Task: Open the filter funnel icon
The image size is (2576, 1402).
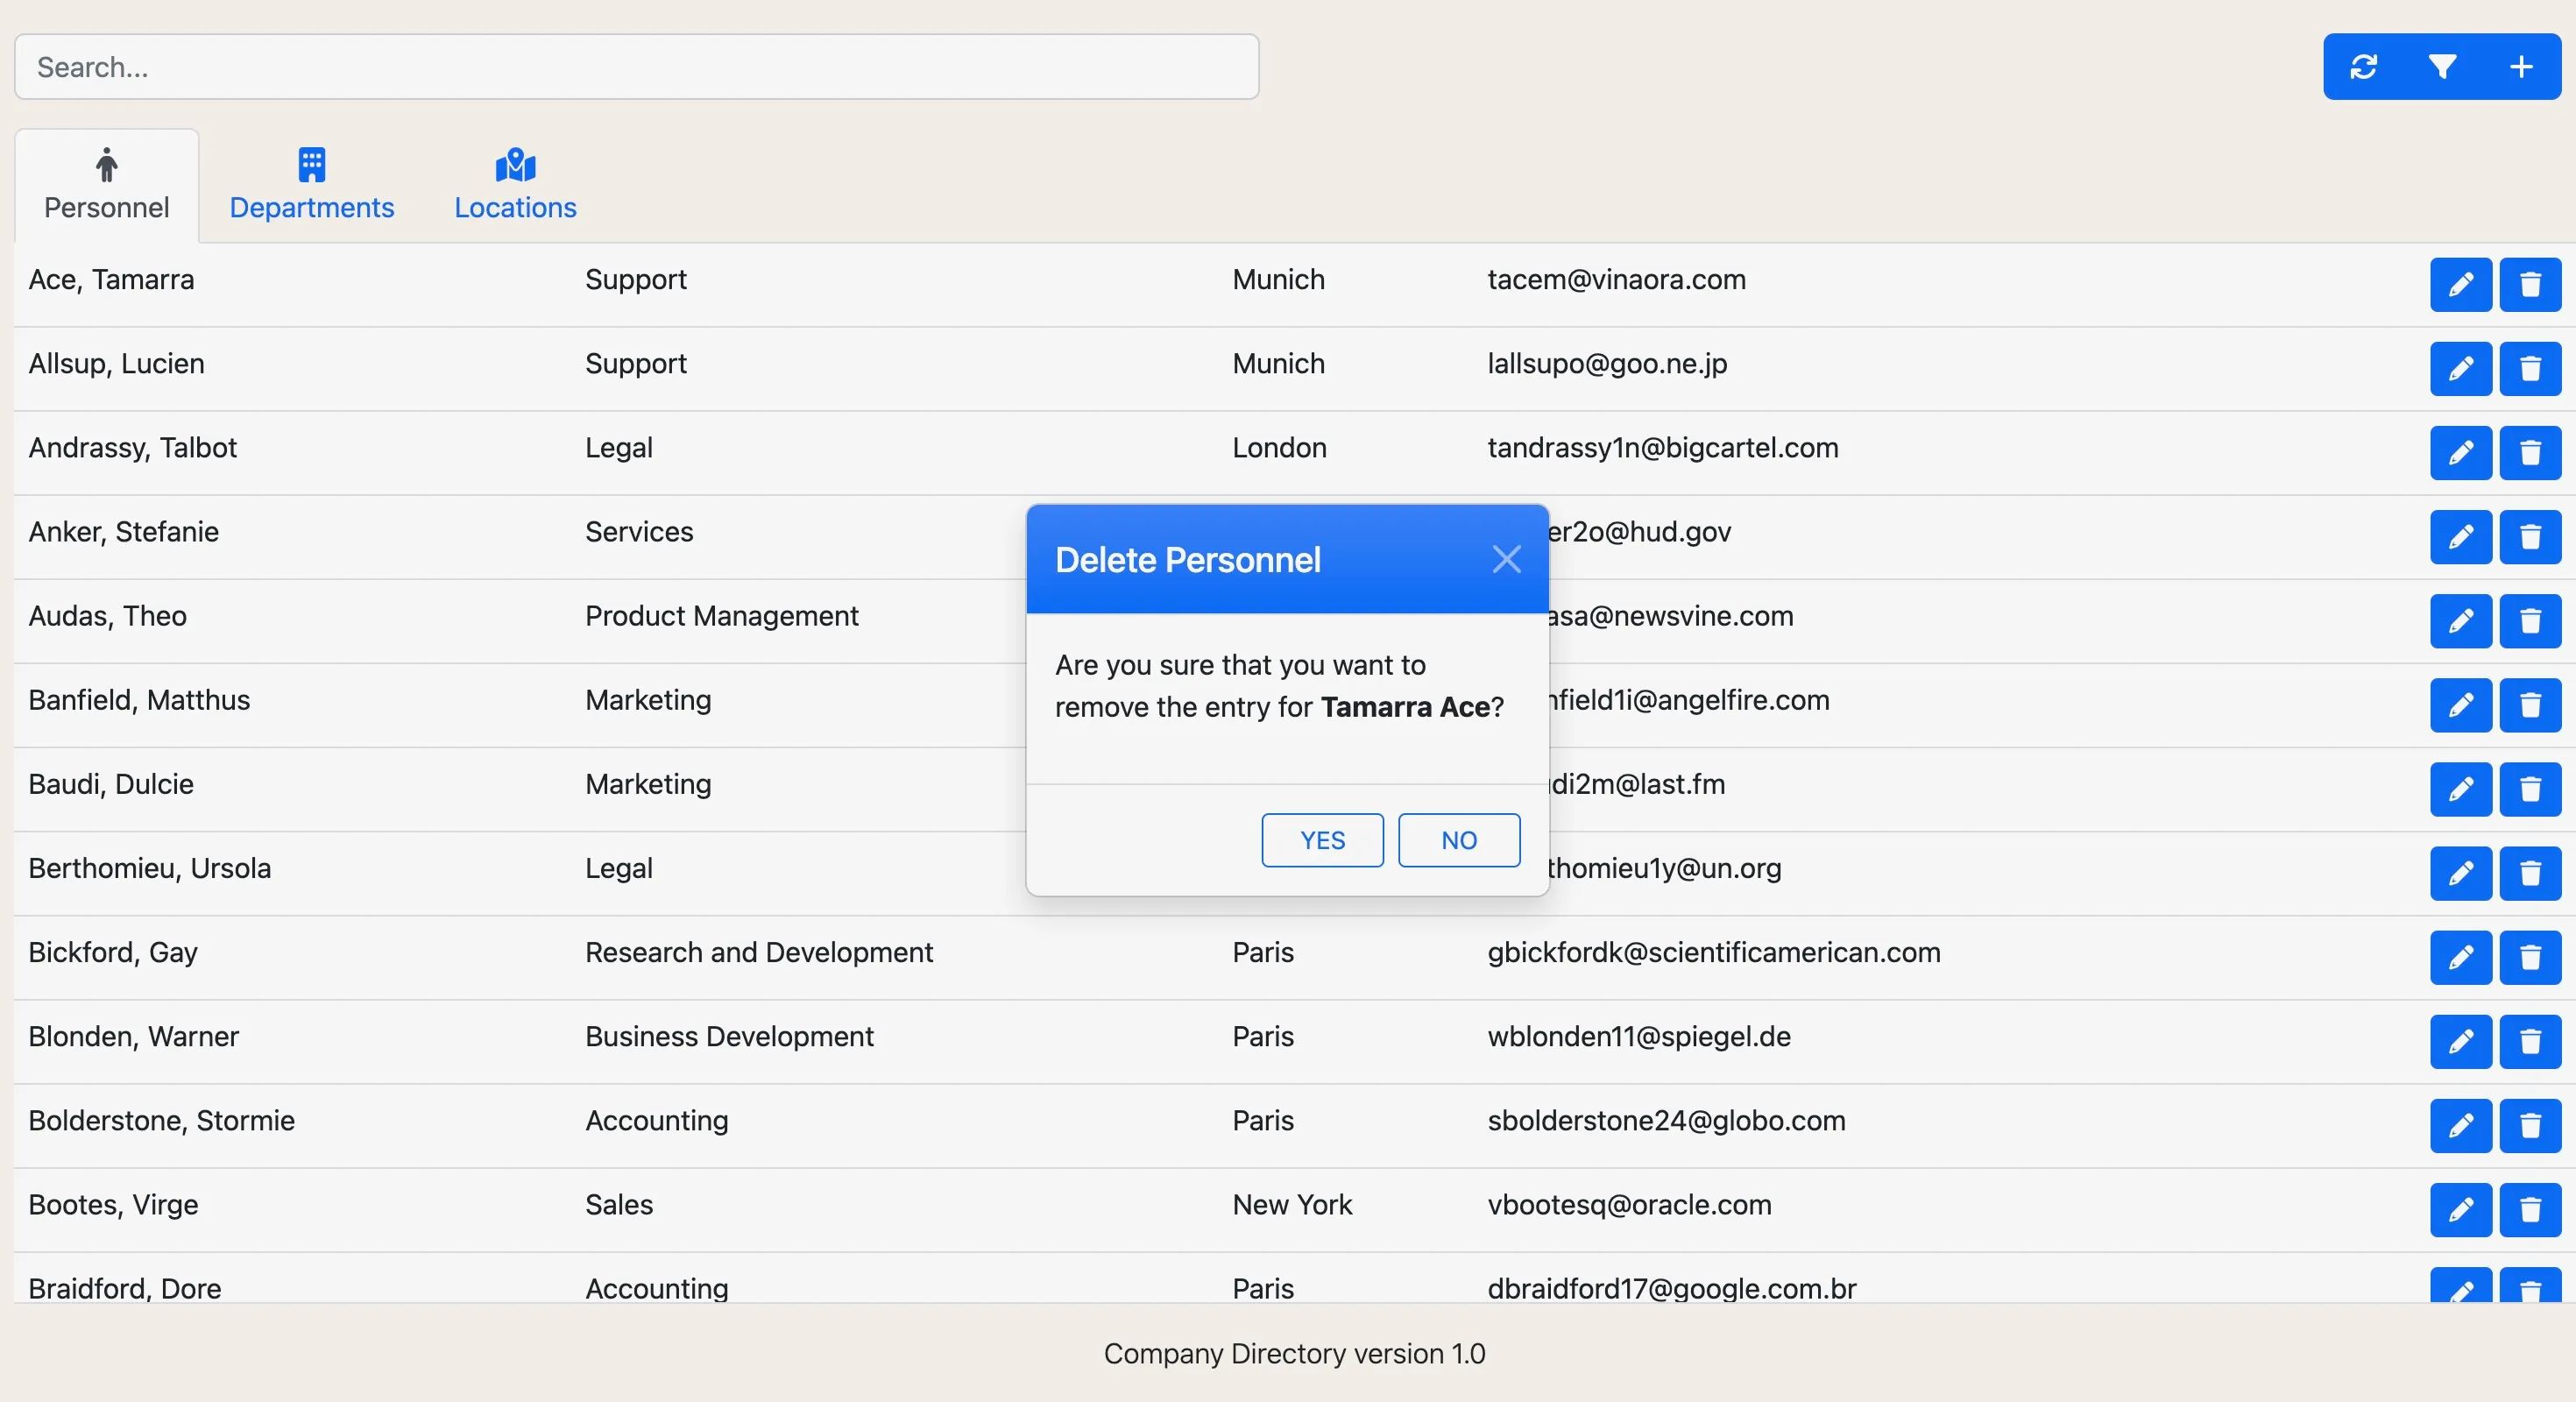Action: 2442,67
